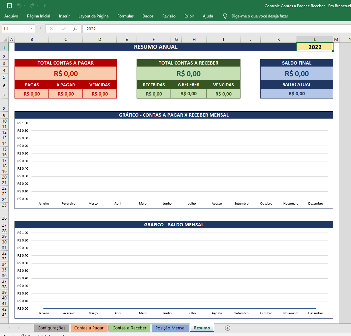Click the Save icon in quick access toolbar

[10, 6]
